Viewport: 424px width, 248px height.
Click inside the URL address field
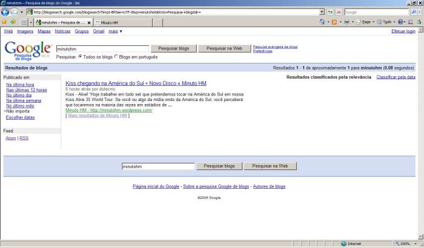coord(176,12)
